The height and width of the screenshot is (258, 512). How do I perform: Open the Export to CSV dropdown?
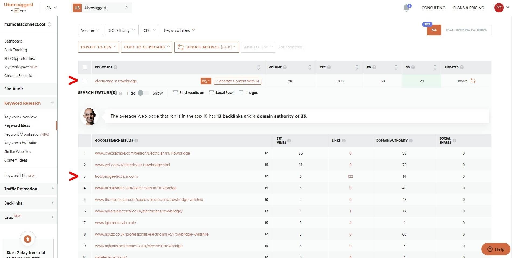[x=98, y=47]
